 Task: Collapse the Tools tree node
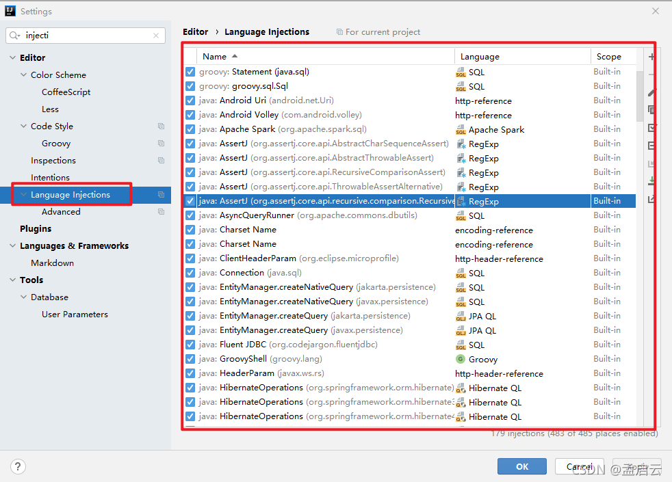coord(12,280)
